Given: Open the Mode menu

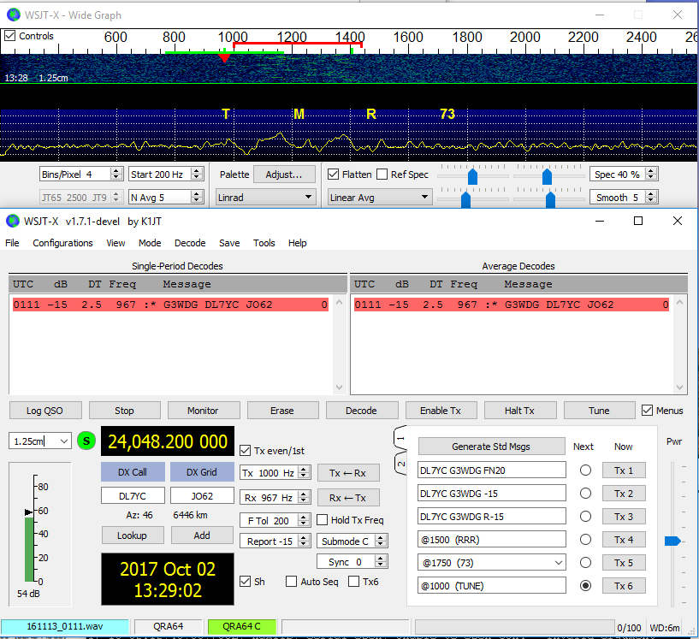Looking at the screenshot, I should pyautogui.click(x=150, y=243).
